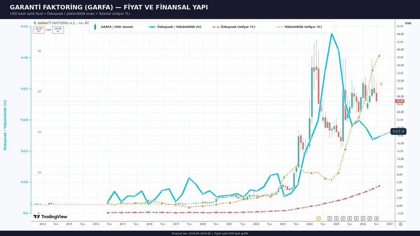
Task: Click the Özkaynak / Yükümlülük (%) vertical axis title
Action: (5, 125)
